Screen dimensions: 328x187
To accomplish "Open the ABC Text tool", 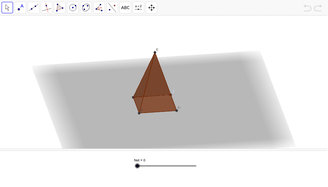I will 125,8.
